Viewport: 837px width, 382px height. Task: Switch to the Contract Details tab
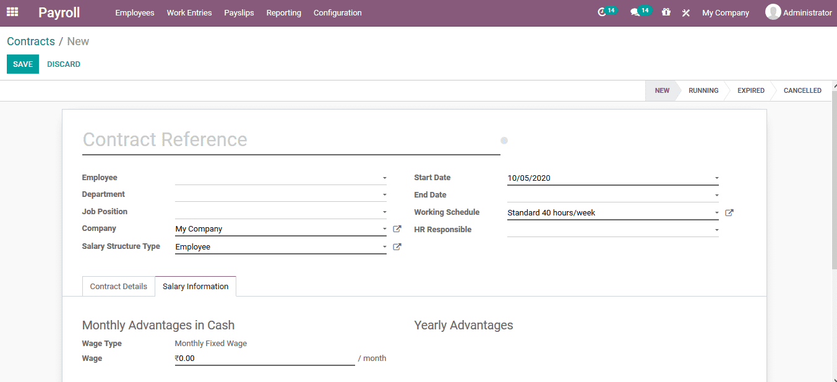pyautogui.click(x=118, y=286)
